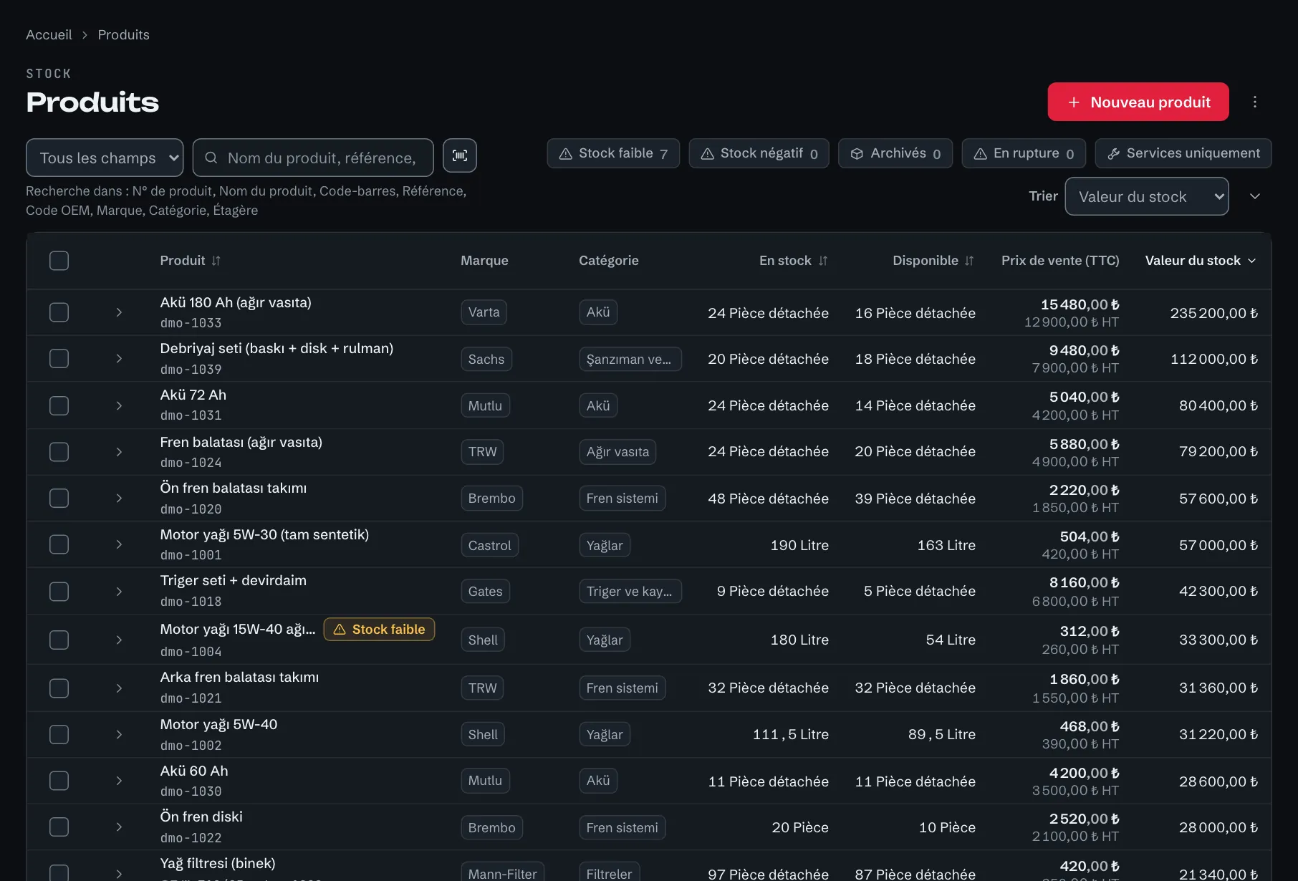Select the Ön fren balatası takımı checkbox

click(59, 498)
